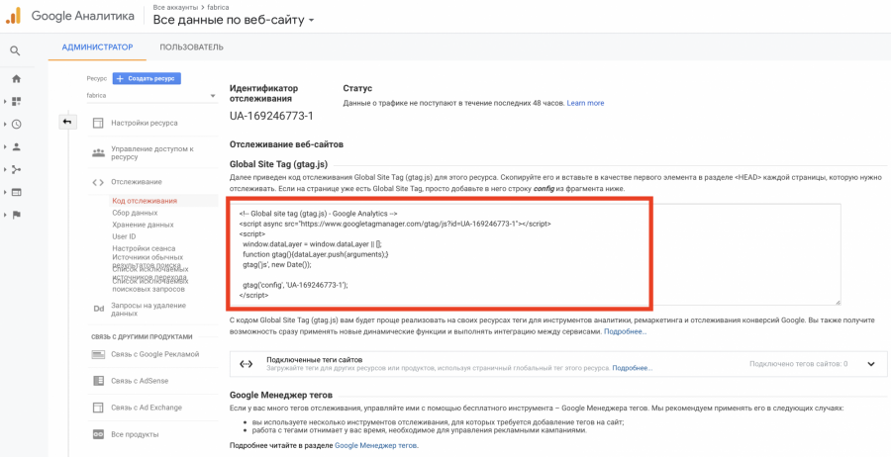Open the Home icon in left sidebar
Viewport: 891px width, 457px height.
coord(16,78)
